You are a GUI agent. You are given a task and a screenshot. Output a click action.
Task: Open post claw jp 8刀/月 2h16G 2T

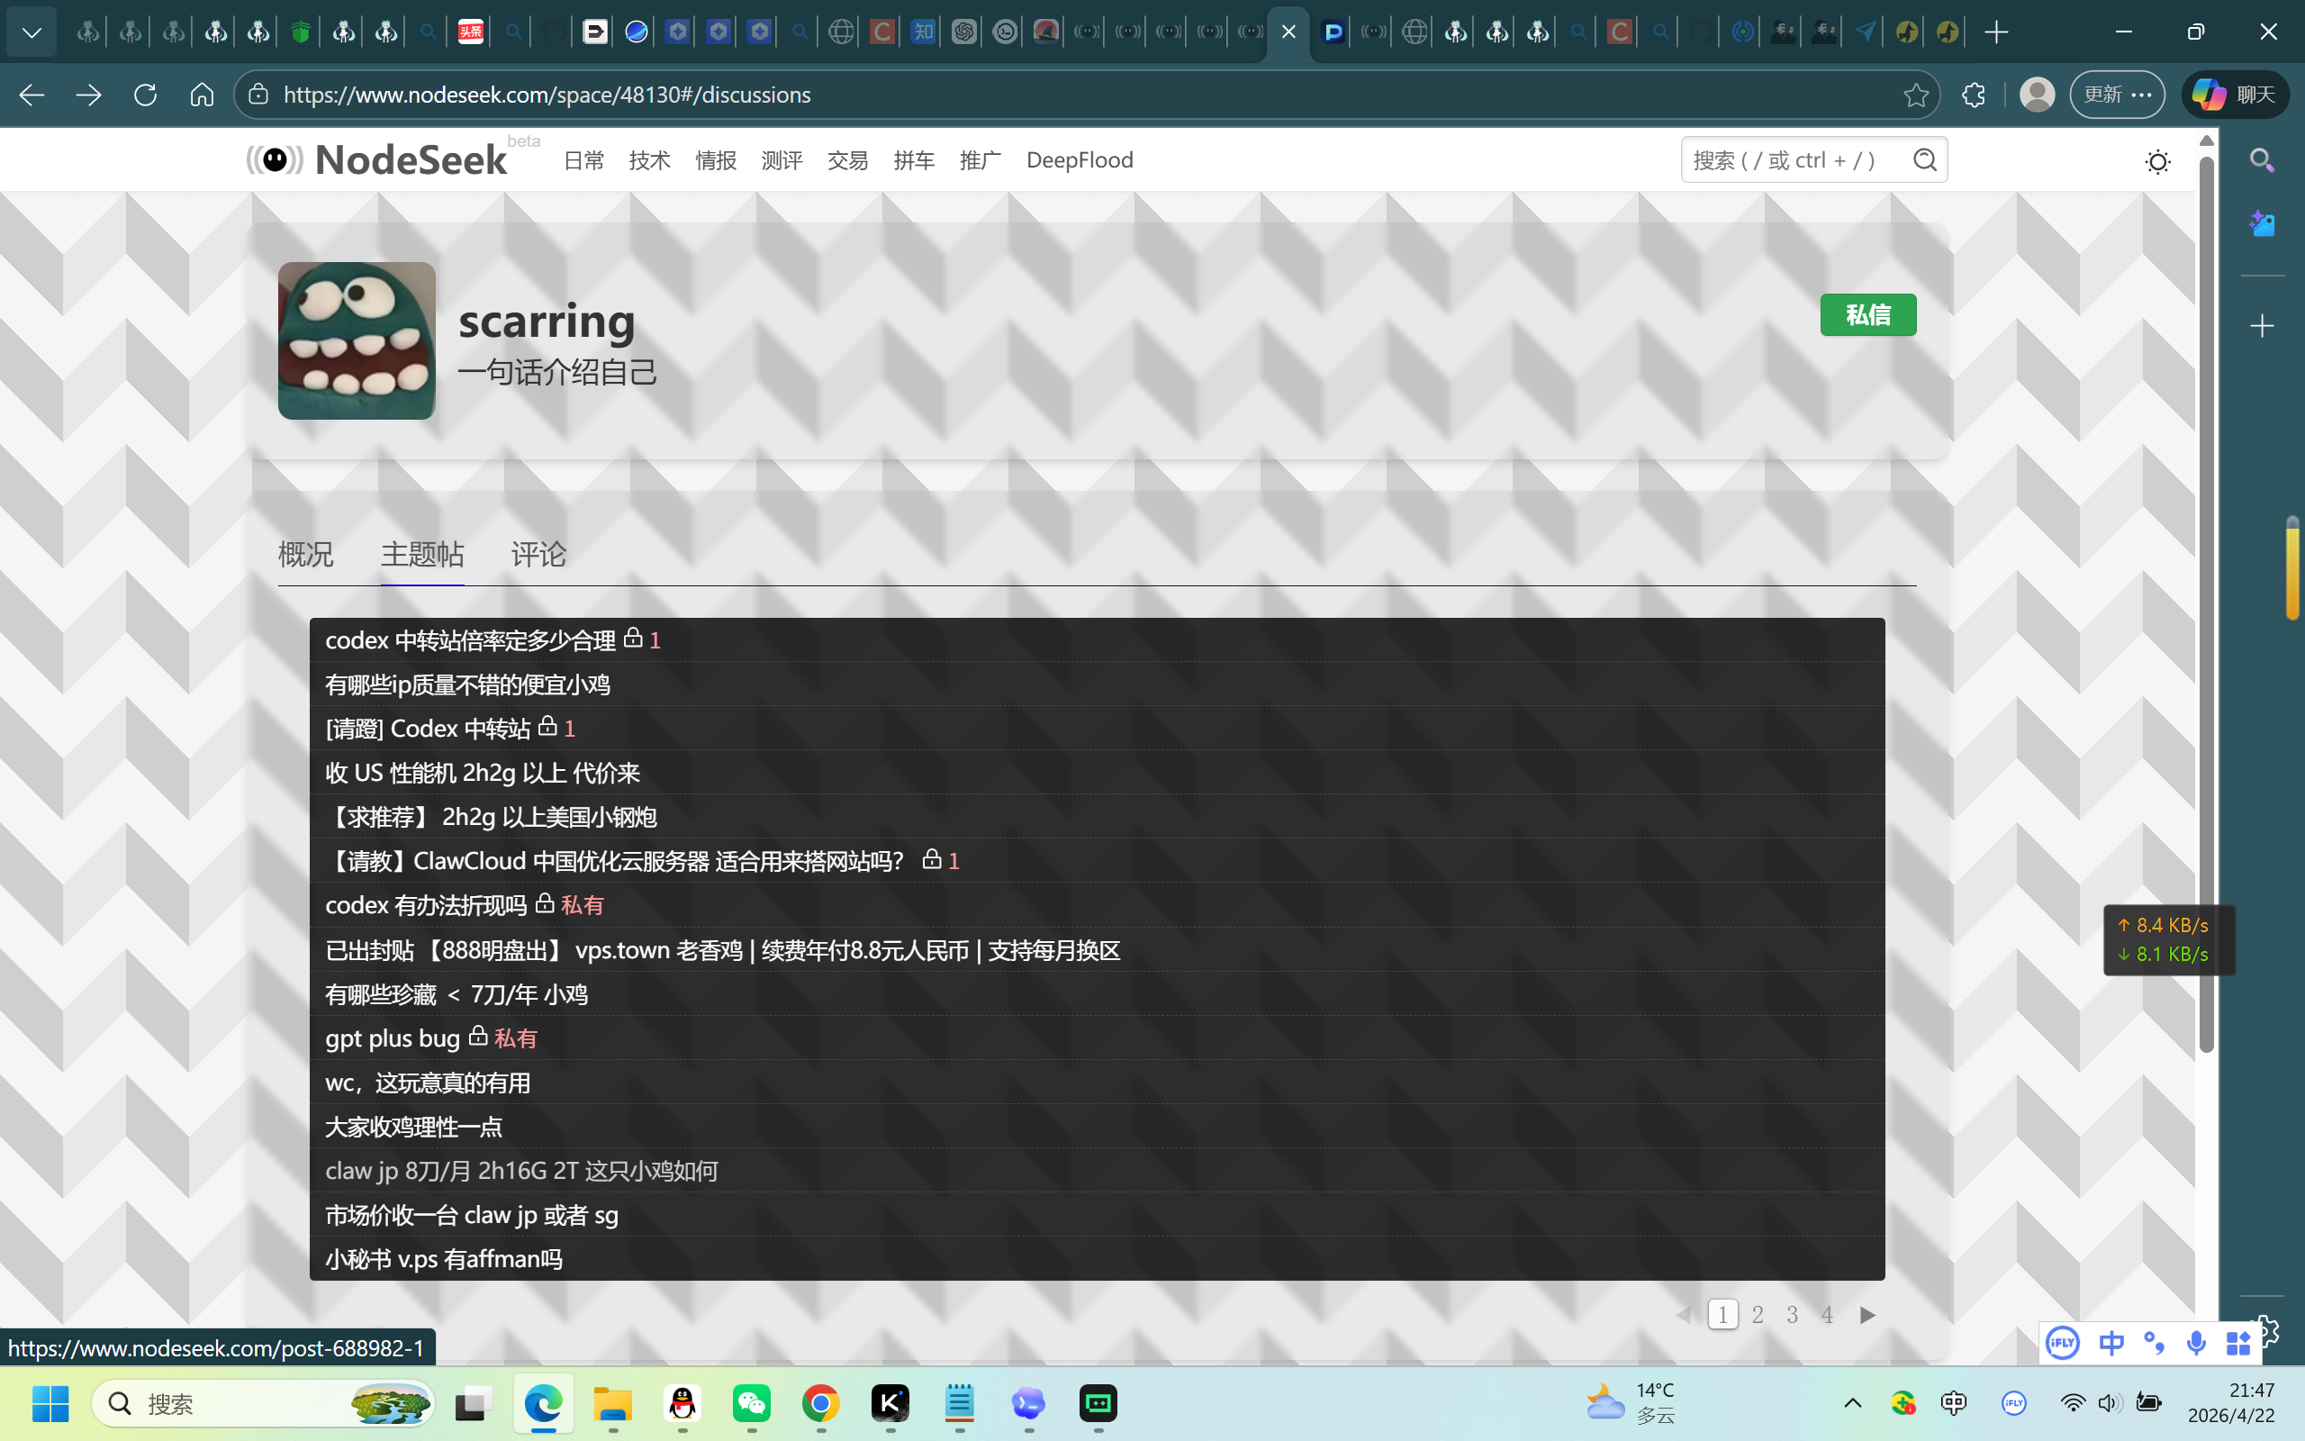(522, 1170)
